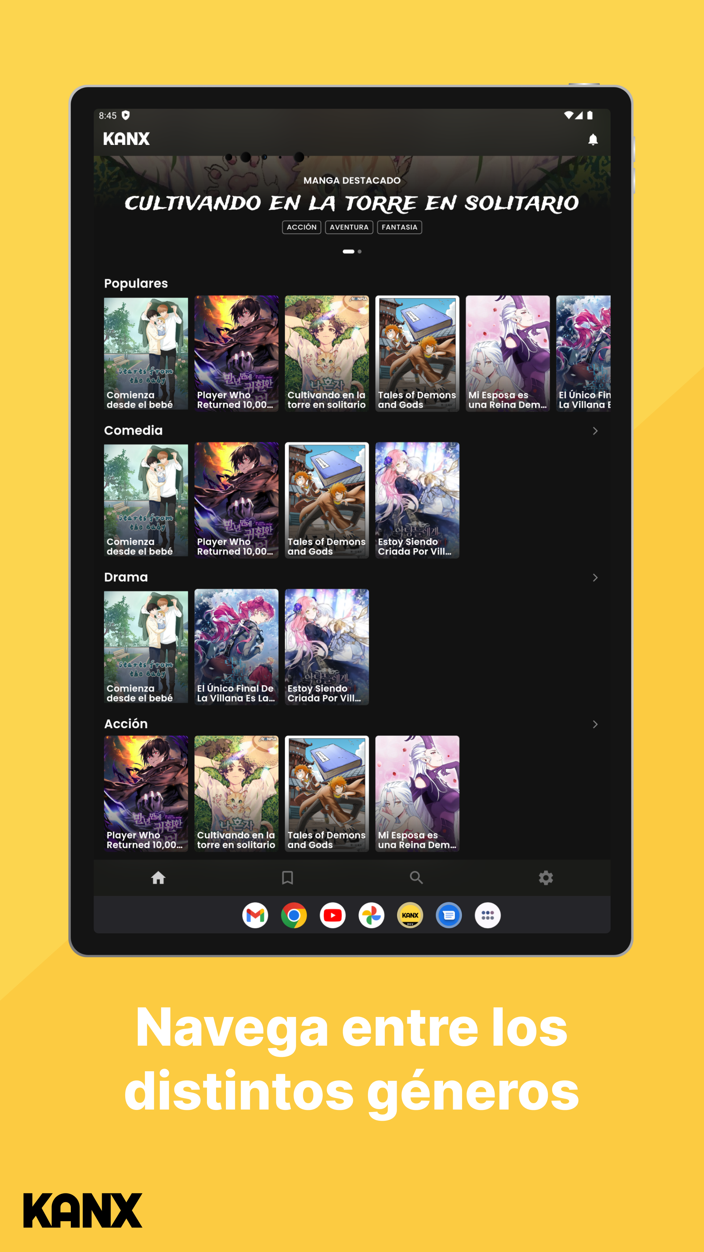Expand the Comedia section arrow
This screenshot has width=704, height=1252.
(x=595, y=431)
